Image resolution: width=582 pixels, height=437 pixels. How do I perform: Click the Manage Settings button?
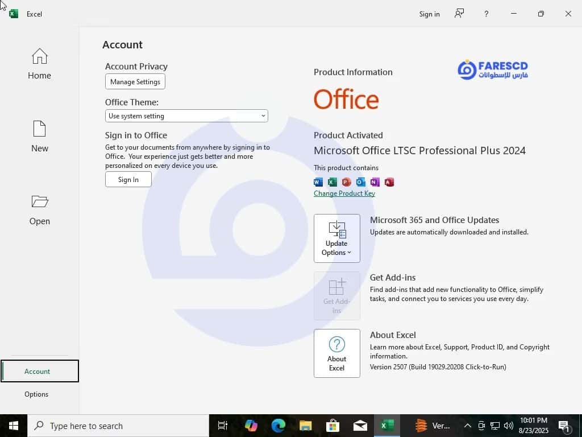[135, 82]
